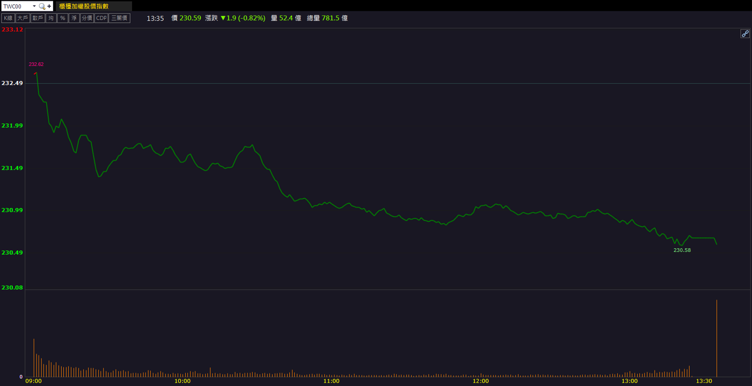Viewport: 752px width, 386px height.
Task: Click the magnifier search icon beside TWC00
Action: coord(42,6)
